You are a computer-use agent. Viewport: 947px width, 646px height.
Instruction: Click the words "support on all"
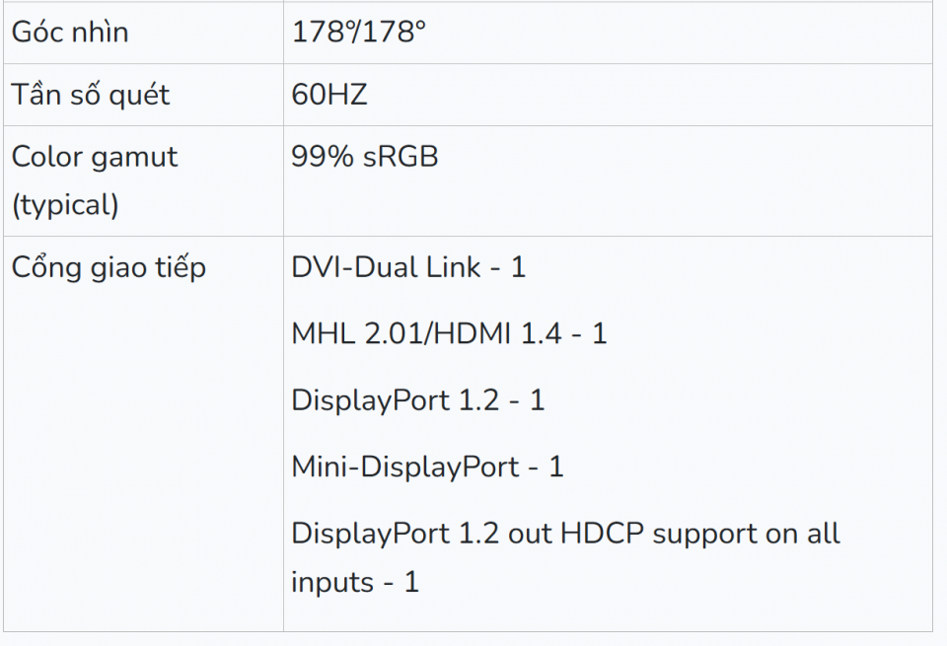tap(746, 534)
